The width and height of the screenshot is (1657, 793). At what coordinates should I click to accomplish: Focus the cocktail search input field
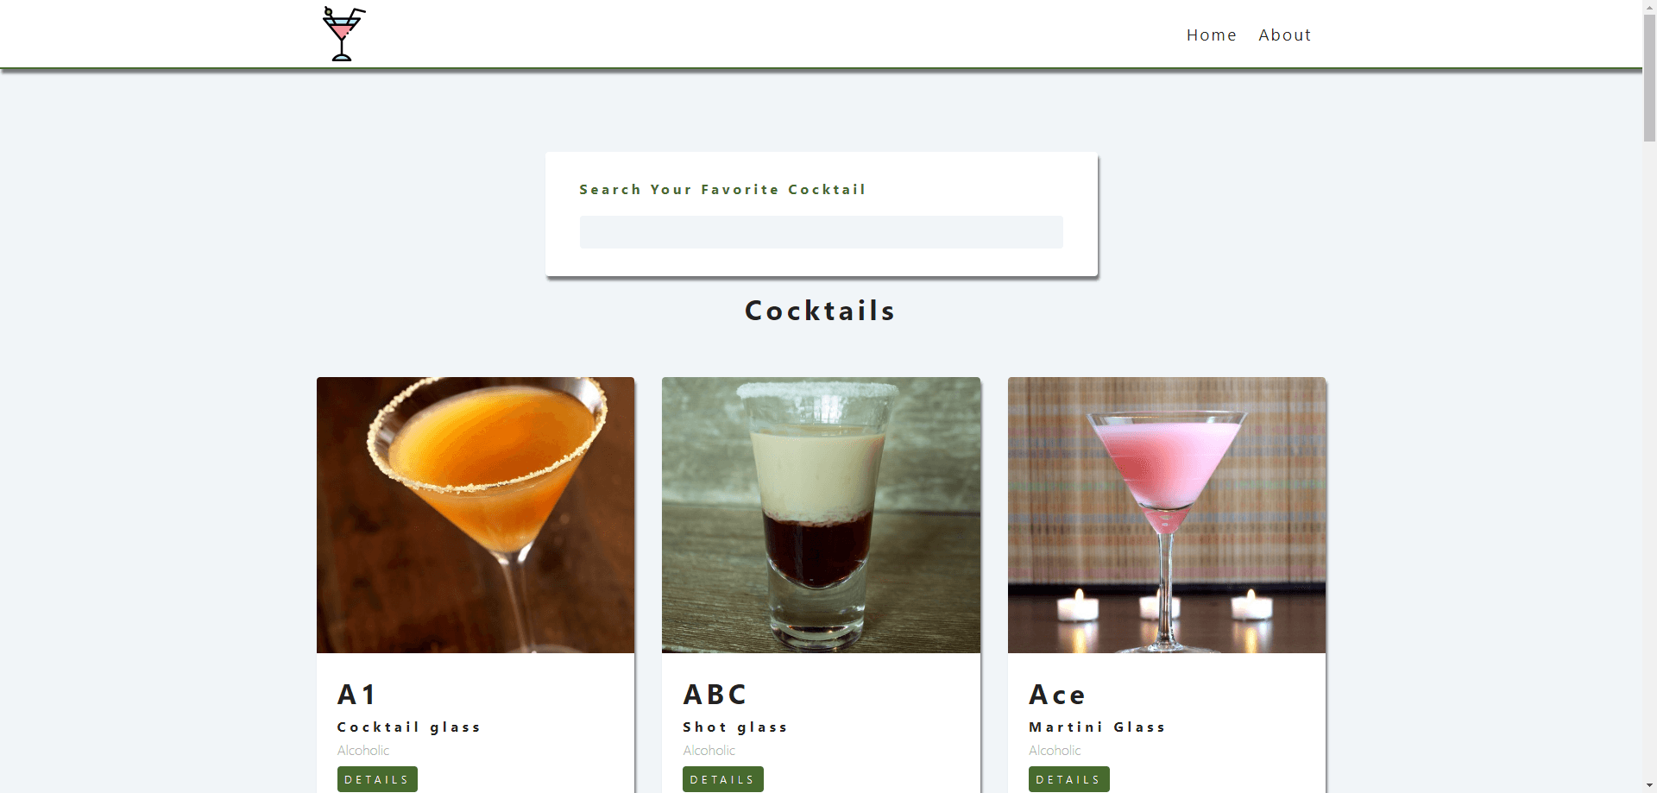click(821, 232)
